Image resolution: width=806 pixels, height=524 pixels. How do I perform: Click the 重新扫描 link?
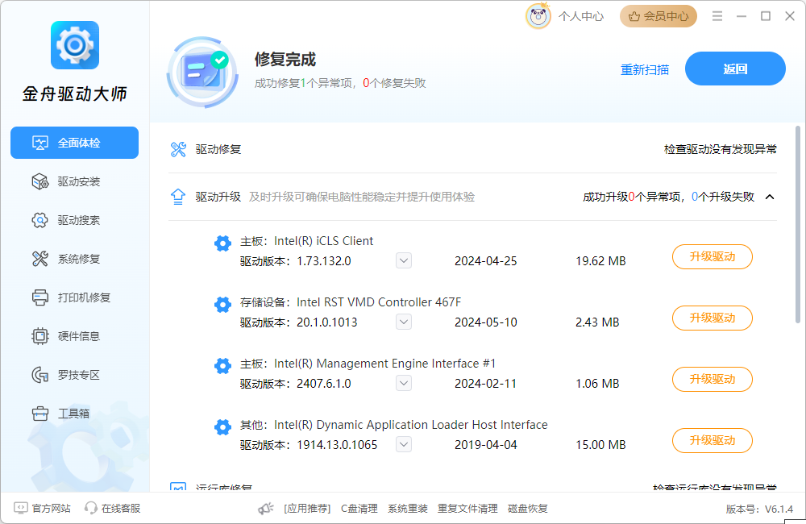pyautogui.click(x=645, y=69)
